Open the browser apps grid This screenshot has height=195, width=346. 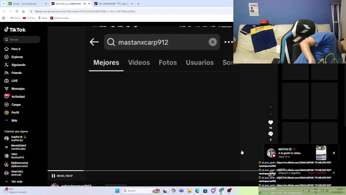pos(4,18)
